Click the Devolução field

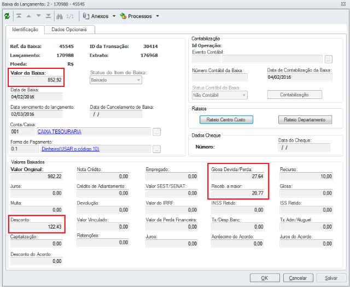[x=103, y=210]
